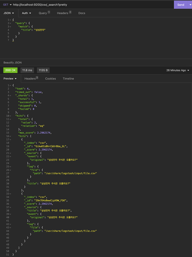Screen dimensions: 192x257
Task: Open the Auth dropdown
Action: click(x=26, y=13)
